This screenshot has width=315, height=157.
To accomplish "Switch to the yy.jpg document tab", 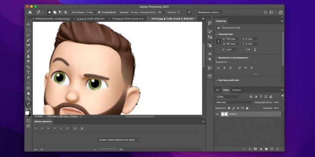I will point(91,18).
